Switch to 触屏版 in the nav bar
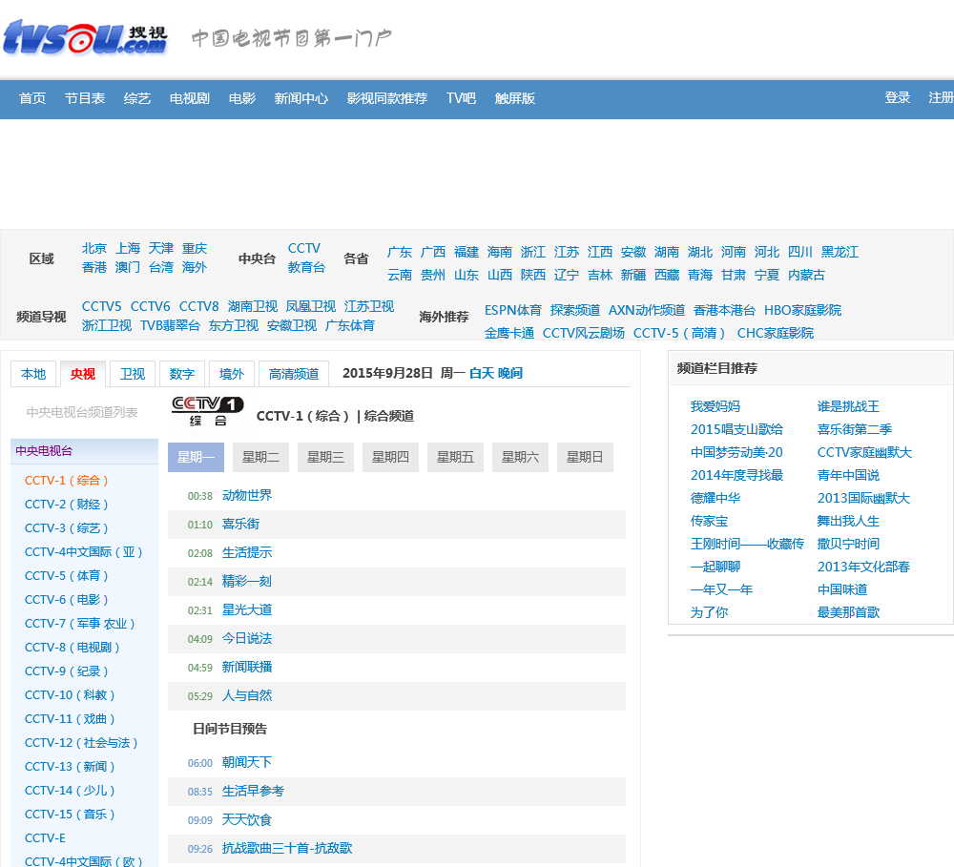Viewport: 954px width, 867px height. pyautogui.click(x=515, y=98)
